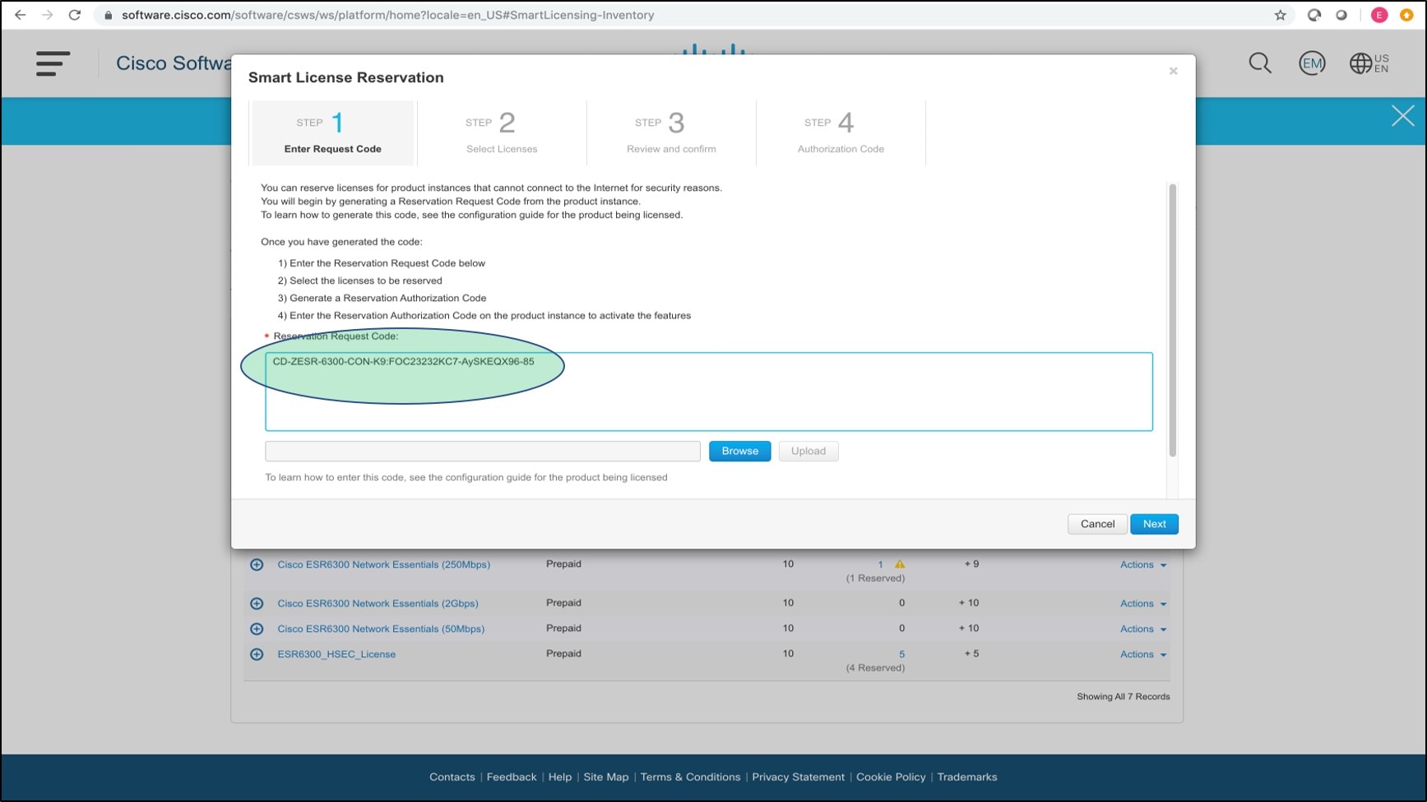Image resolution: width=1427 pixels, height=802 pixels.
Task: Click the browser back arrow
Action: click(20, 15)
